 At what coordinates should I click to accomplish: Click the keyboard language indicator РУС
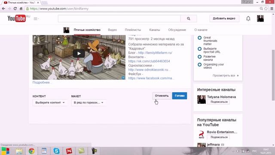coord(254,151)
